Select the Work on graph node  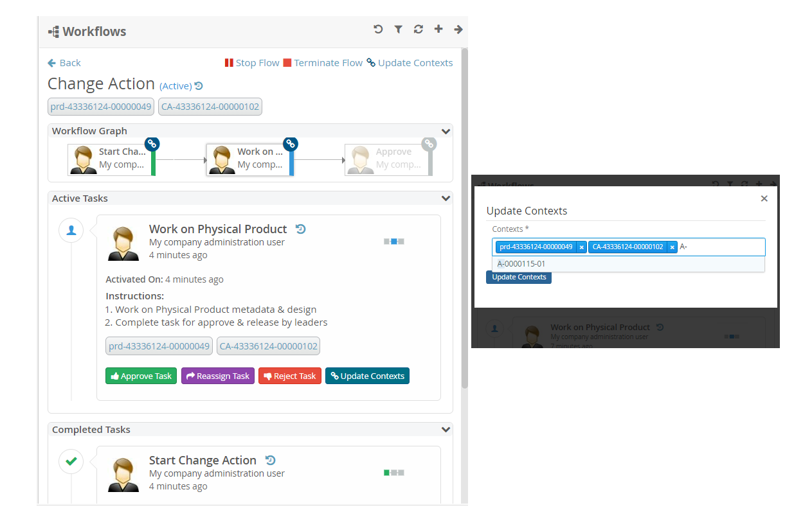coord(250,159)
